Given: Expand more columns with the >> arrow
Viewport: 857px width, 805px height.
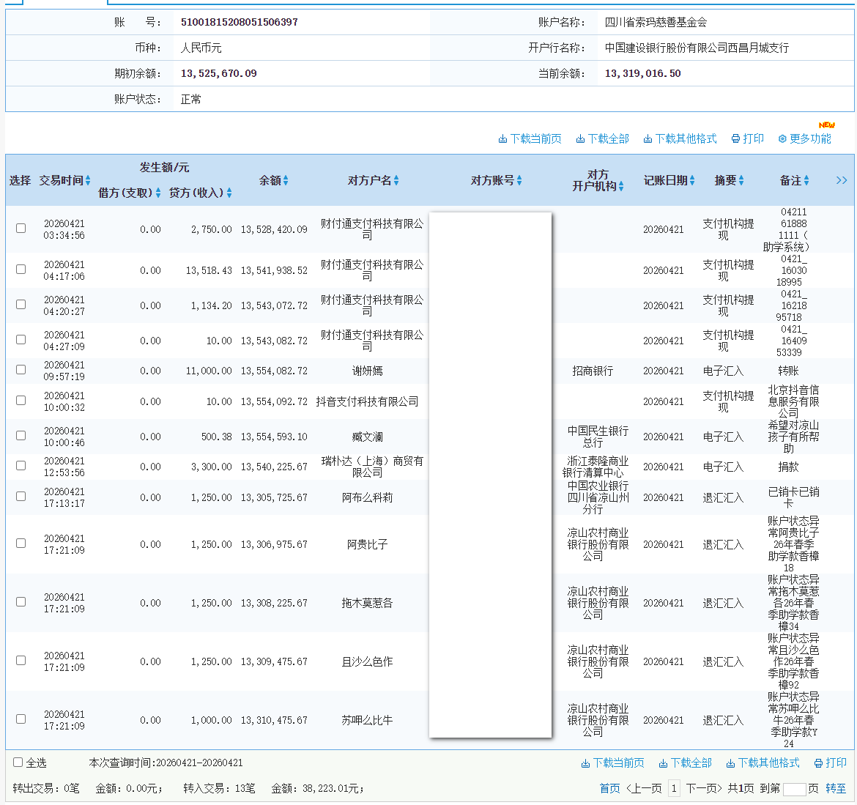Looking at the screenshot, I should pos(842,180).
